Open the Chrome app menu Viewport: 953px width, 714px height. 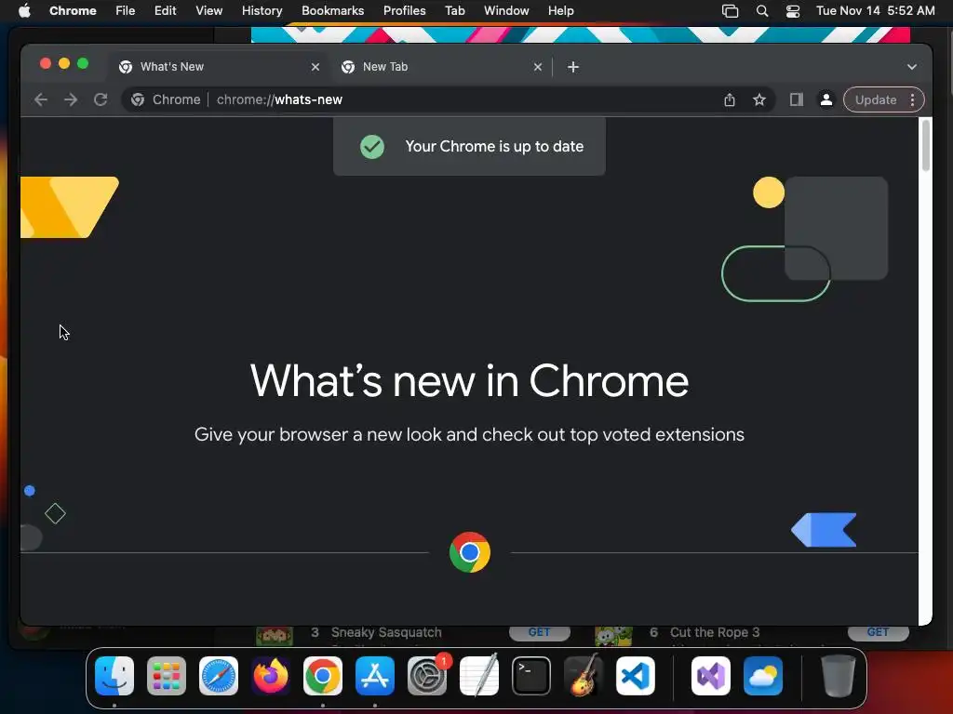tap(73, 10)
